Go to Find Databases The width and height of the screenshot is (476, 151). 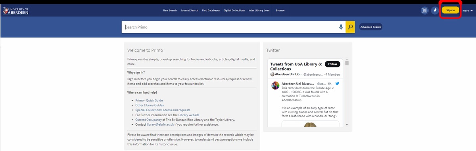click(211, 10)
